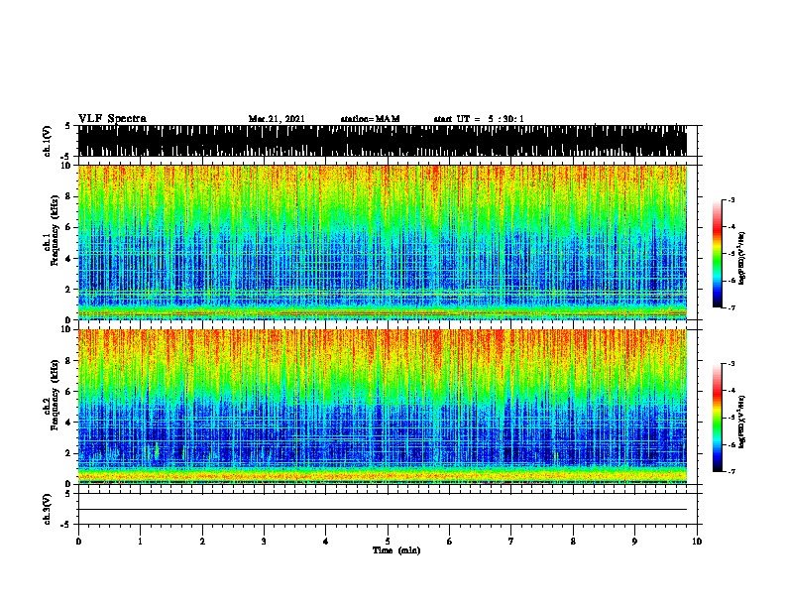Click time axis tick label "9"
This screenshot has height=607, width=785.
634,542
